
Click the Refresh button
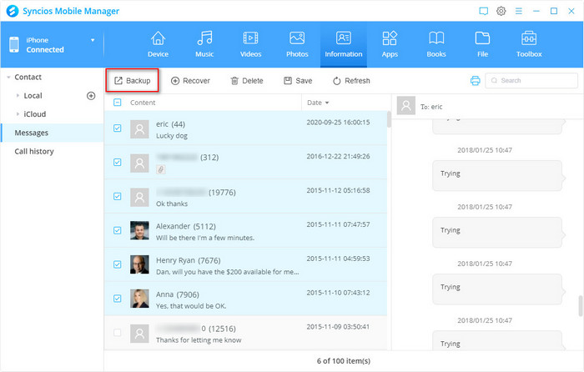(x=351, y=81)
